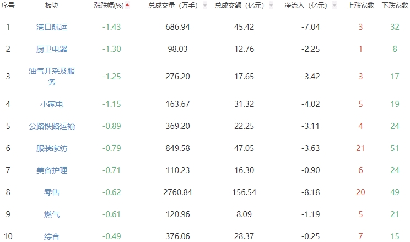
Task: Click sort arrow next to 总成交量（万手）
Action: click(x=205, y=6)
